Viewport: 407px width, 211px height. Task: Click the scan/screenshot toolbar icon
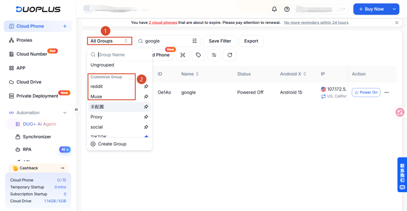point(183,55)
